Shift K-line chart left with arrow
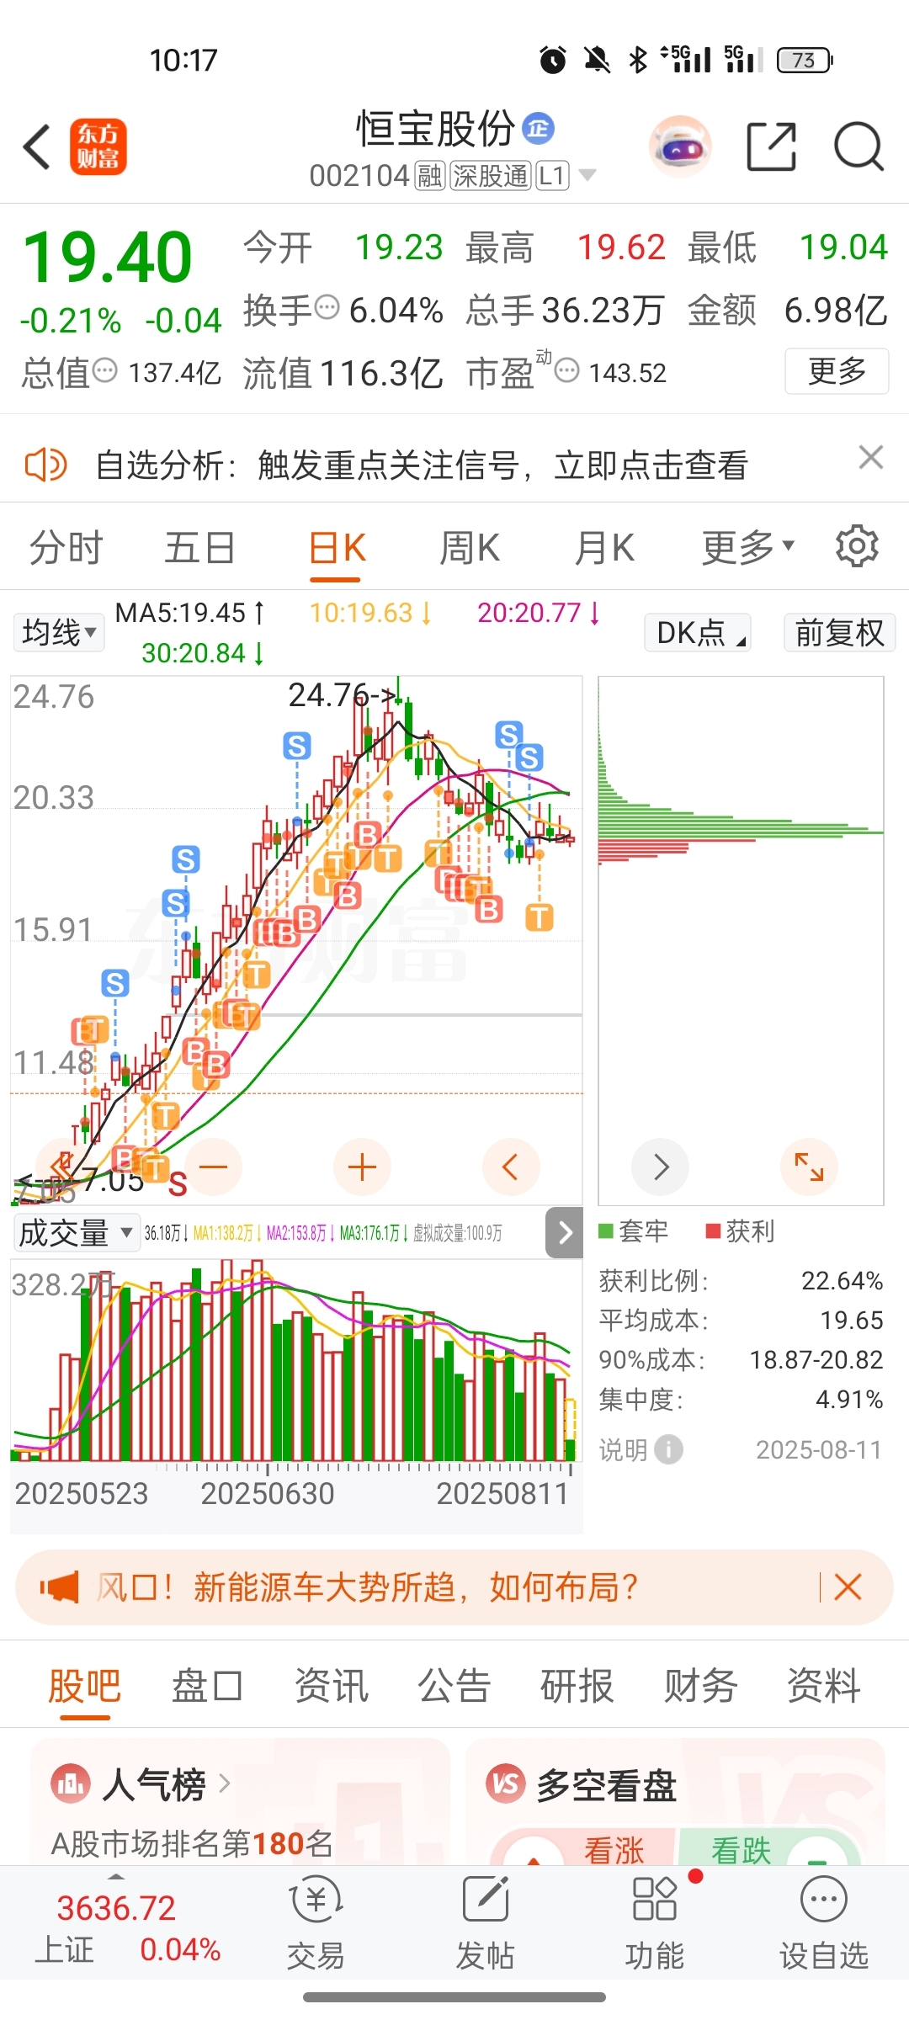 [510, 1167]
